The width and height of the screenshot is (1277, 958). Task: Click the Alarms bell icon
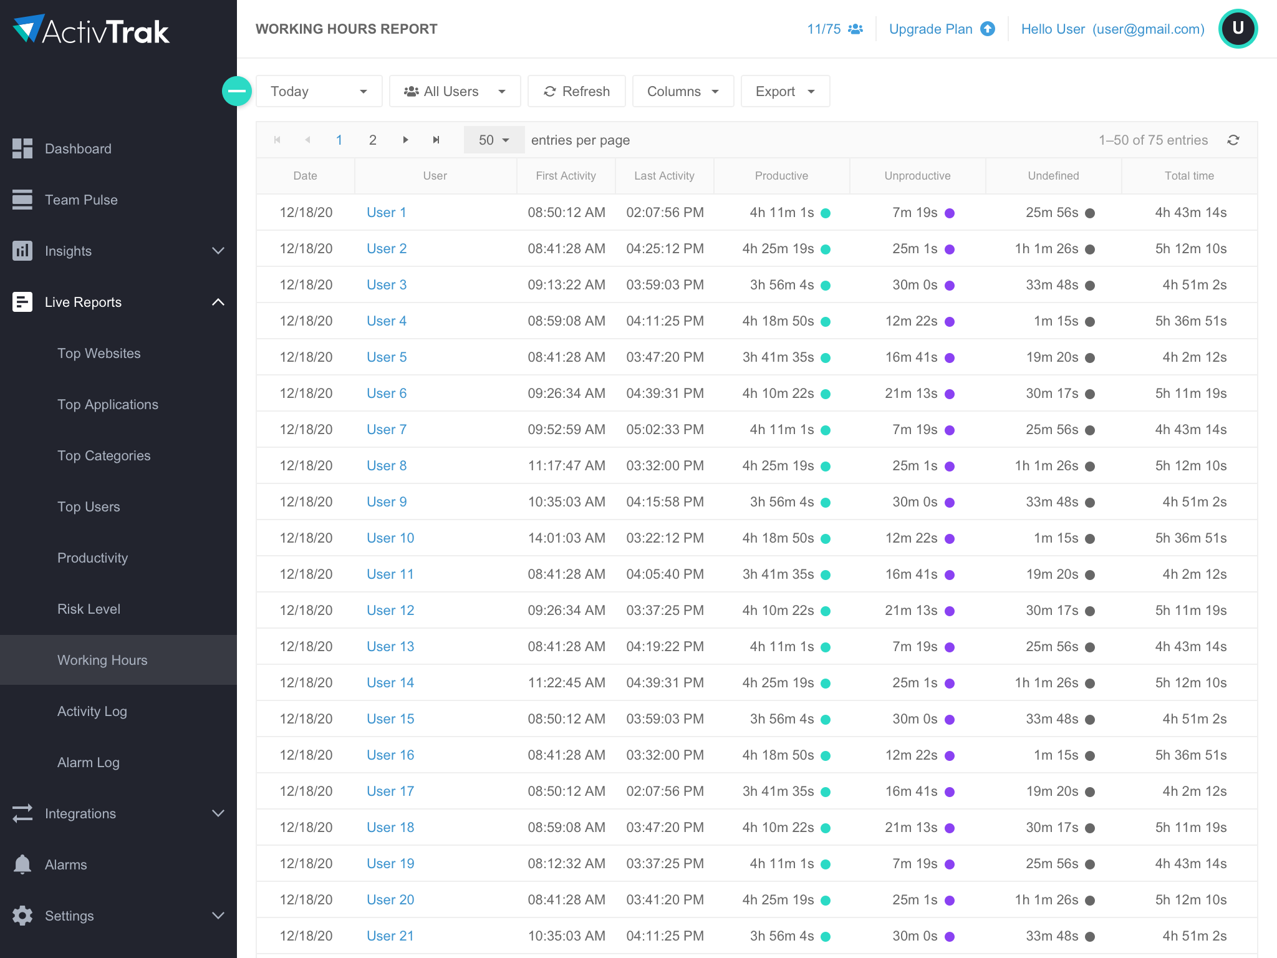22,864
